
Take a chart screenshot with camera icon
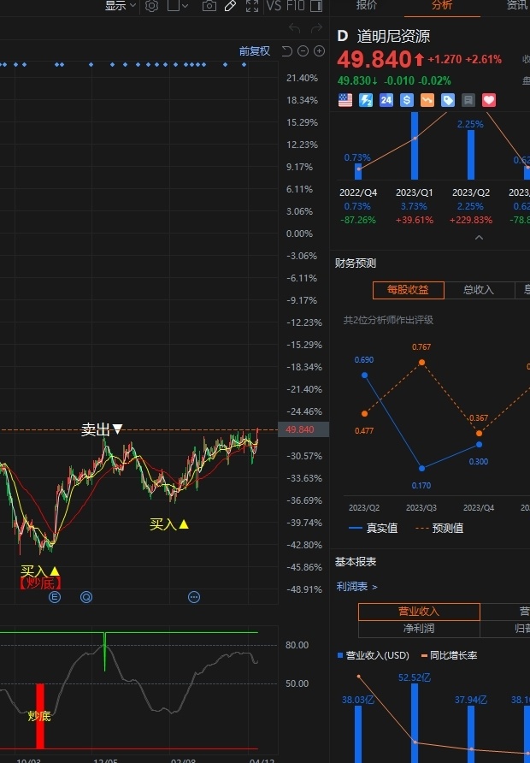(209, 6)
